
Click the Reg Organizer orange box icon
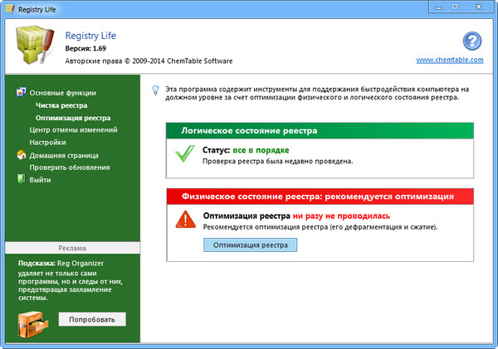(x=34, y=320)
